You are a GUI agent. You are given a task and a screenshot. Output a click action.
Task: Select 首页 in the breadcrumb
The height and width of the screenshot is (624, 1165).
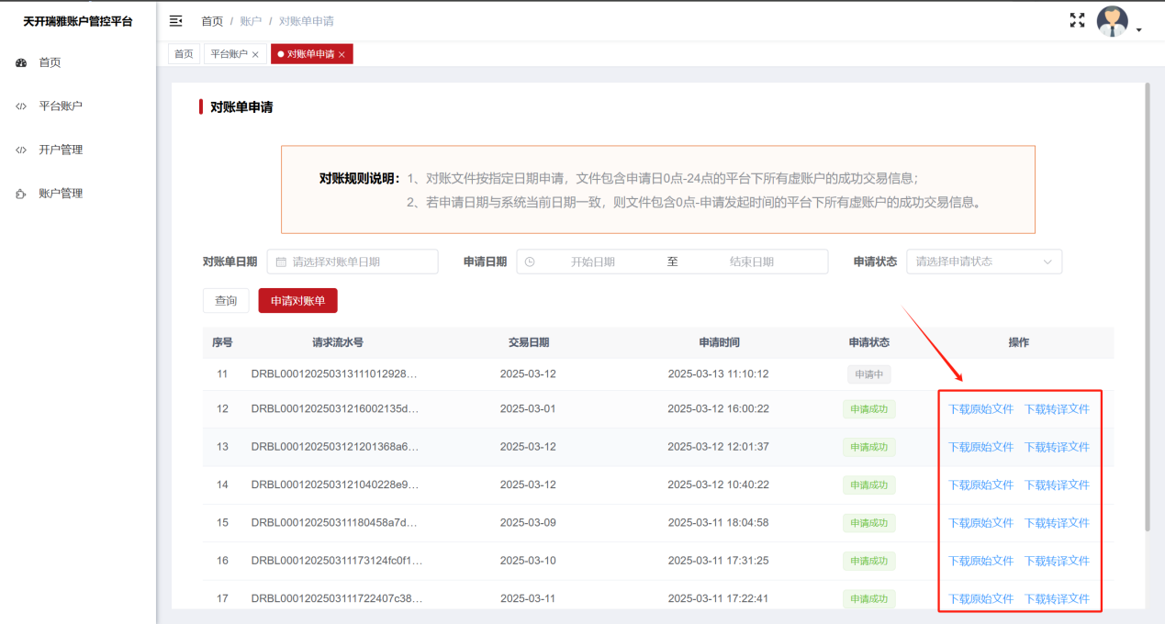click(x=212, y=21)
